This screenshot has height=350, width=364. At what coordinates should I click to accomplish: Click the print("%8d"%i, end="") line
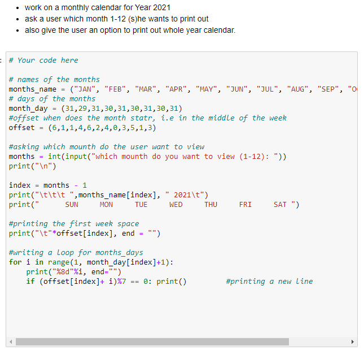coord(73,272)
